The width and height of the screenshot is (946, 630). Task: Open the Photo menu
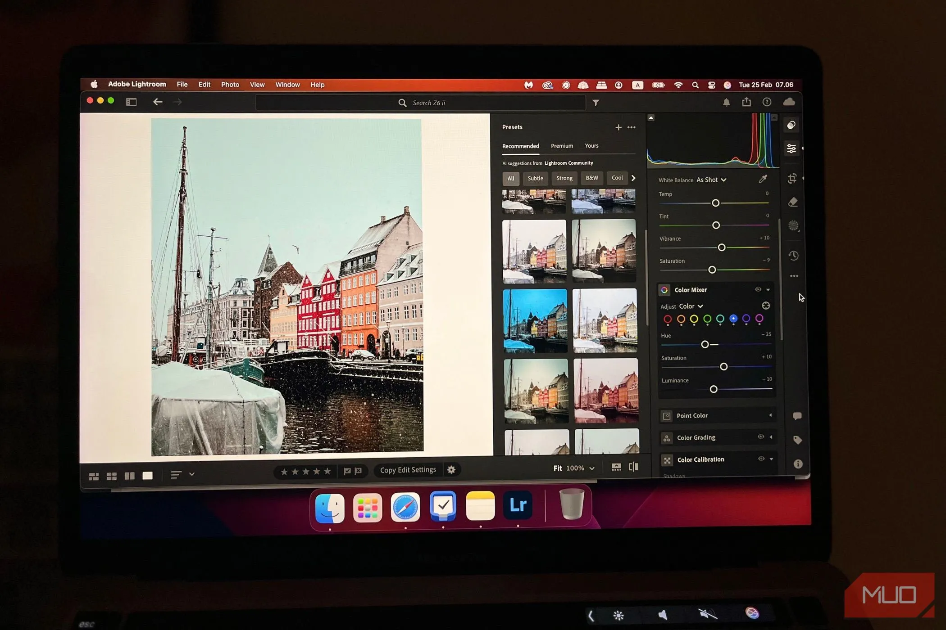point(230,85)
